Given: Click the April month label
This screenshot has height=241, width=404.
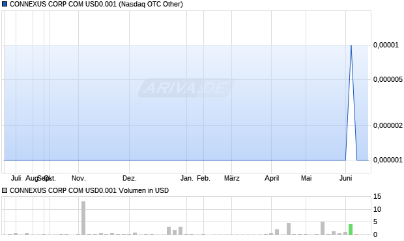Looking at the screenshot, I should click(272, 178).
